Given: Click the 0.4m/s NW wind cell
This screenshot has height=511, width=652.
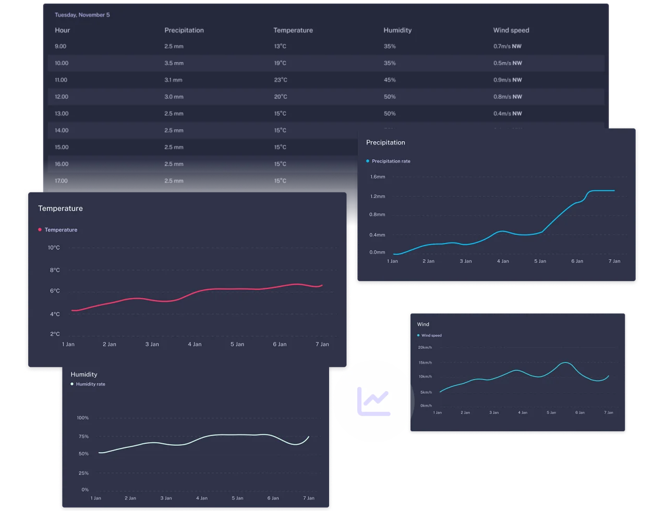Looking at the screenshot, I should point(508,113).
